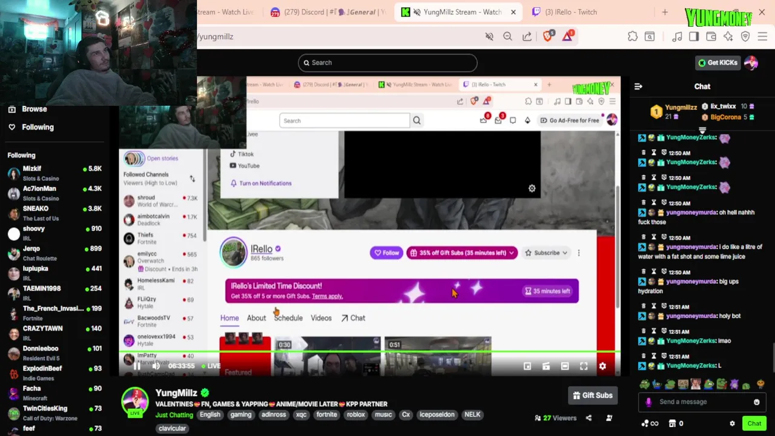775x436 pixels.
Task: Toggle theater mode in Kick player
Action: 565,366
